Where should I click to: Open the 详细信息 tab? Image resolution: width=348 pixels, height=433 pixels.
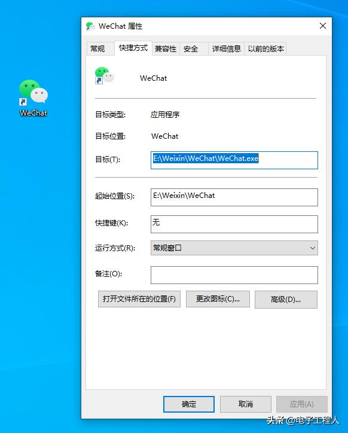227,49
